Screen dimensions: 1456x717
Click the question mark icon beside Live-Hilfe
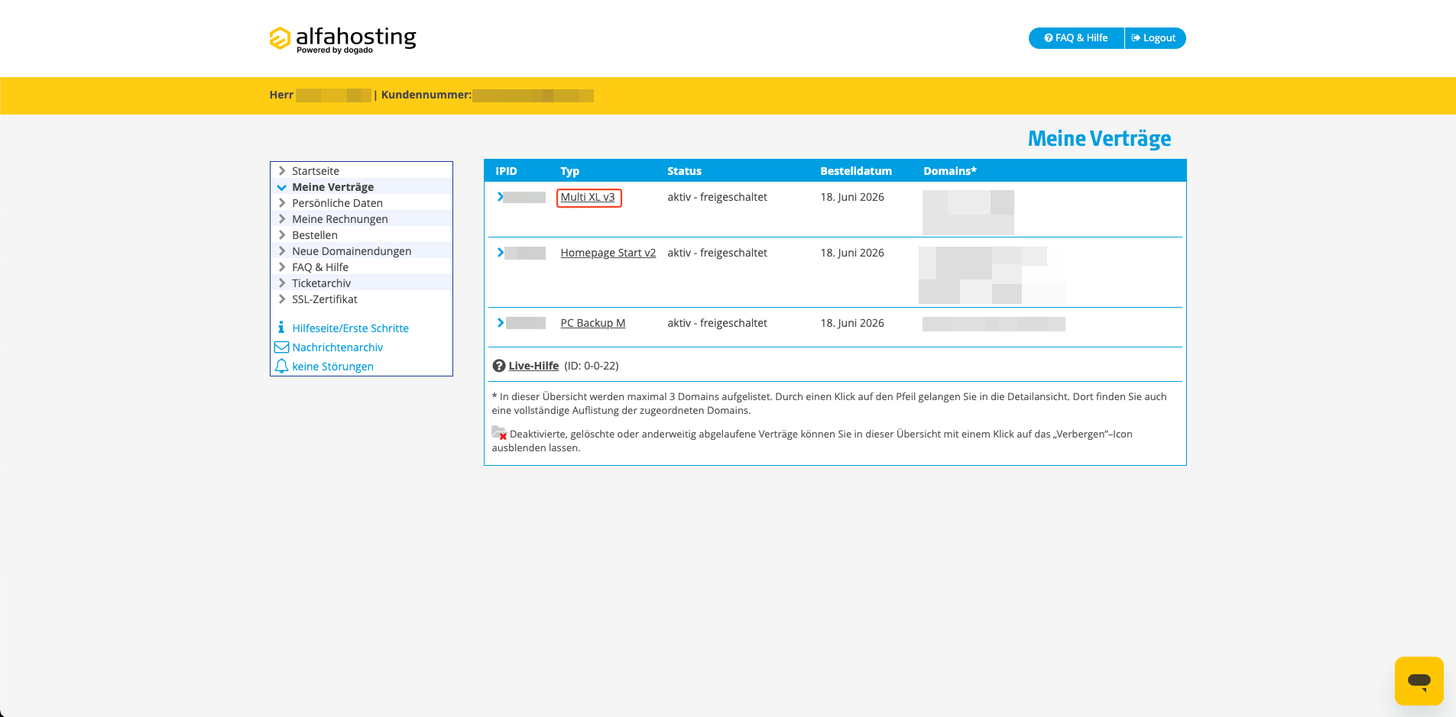(499, 366)
